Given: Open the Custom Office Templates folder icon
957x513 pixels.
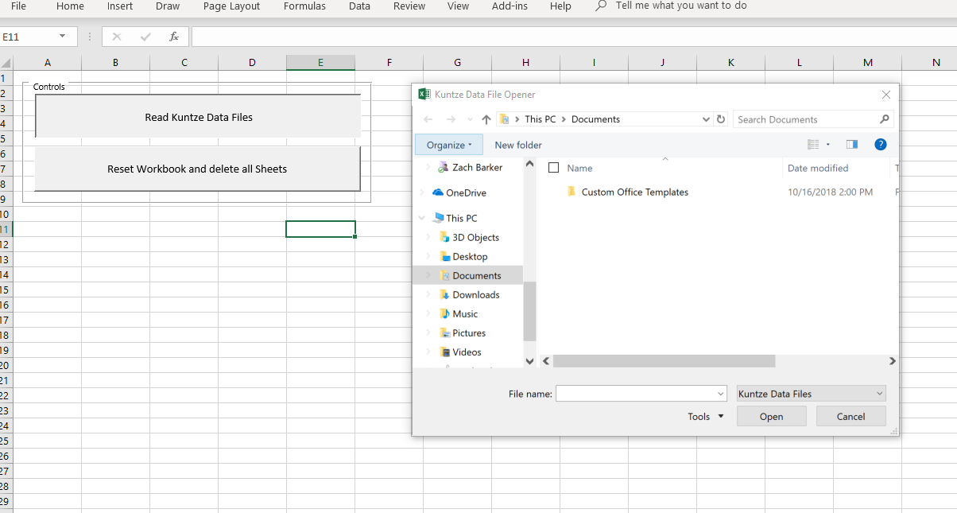Looking at the screenshot, I should (571, 192).
